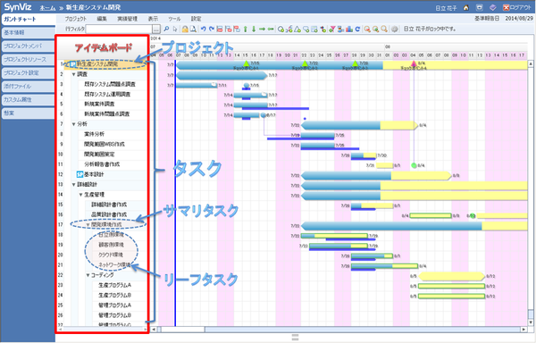The image size is (536, 343).
Task: Click the green down arrow icon
Action: [254, 29]
